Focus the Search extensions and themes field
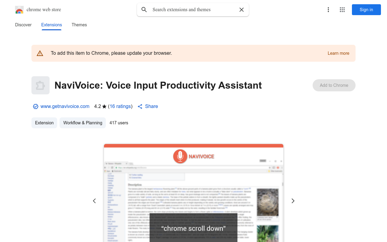This screenshot has width=387, height=242. click(x=193, y=10)
